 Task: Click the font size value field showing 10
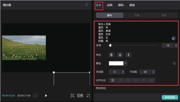168,45
